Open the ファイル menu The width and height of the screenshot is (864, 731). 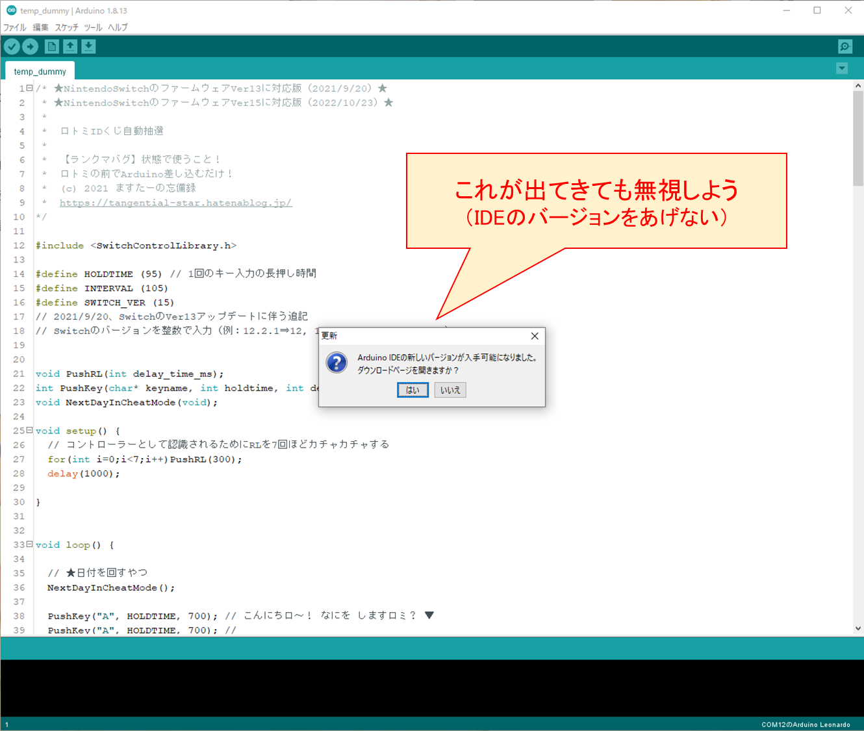pyautogui.click(x=15, y=27)
